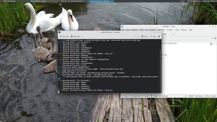Viewport: 217px width, 122px height.
Task: Open the Project panel in Kate
Action: (x=154, y=96)
